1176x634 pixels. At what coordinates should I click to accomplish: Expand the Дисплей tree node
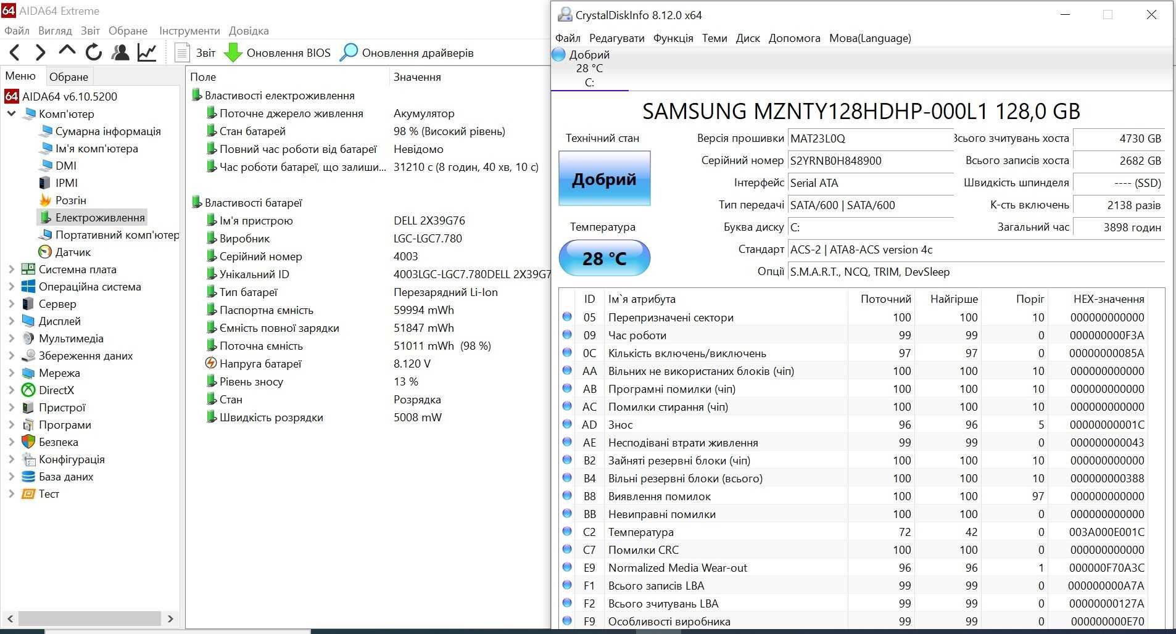[x=11, y=321]
